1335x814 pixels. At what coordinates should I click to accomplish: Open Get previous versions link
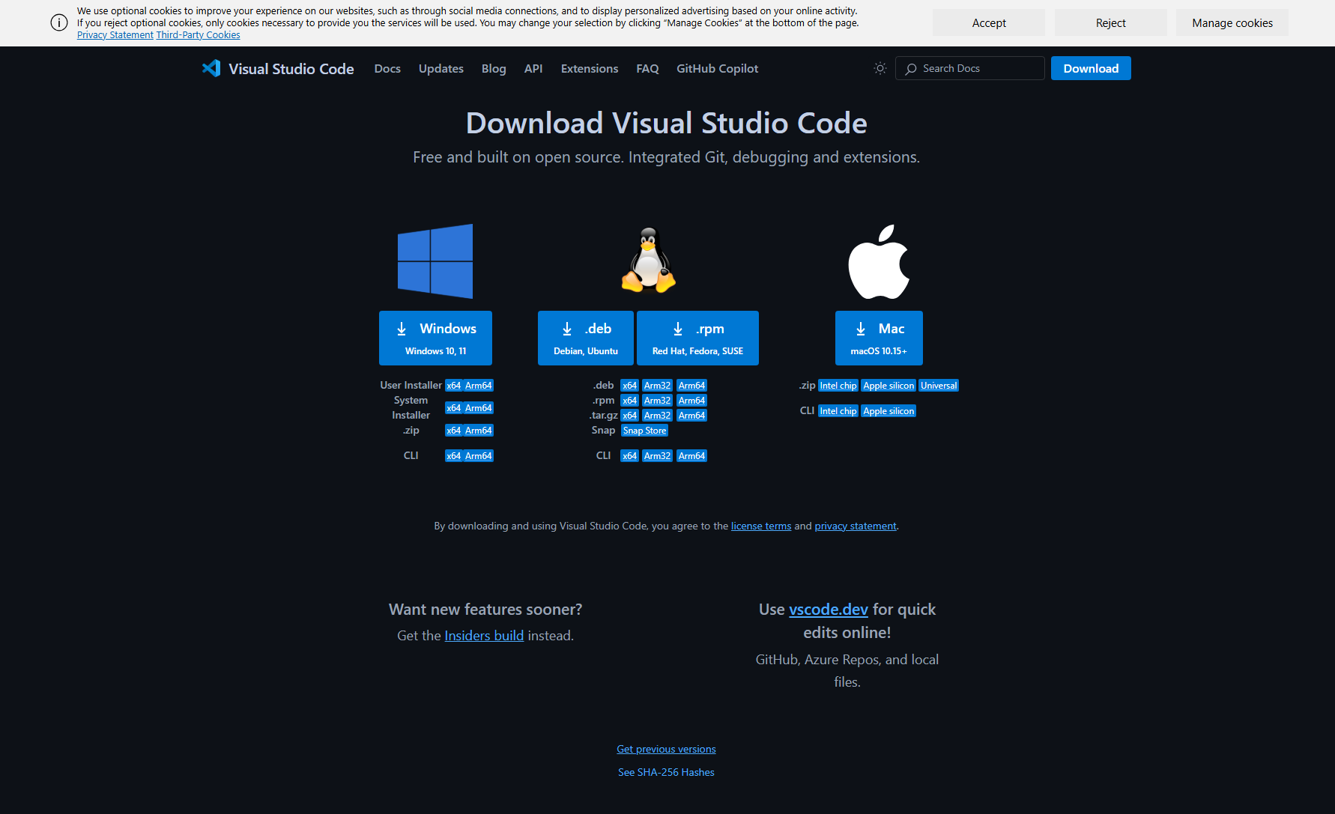tap(666, 750)
